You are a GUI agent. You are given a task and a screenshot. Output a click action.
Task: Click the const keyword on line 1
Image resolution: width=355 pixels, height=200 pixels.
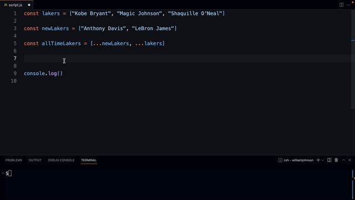(31, 13)
